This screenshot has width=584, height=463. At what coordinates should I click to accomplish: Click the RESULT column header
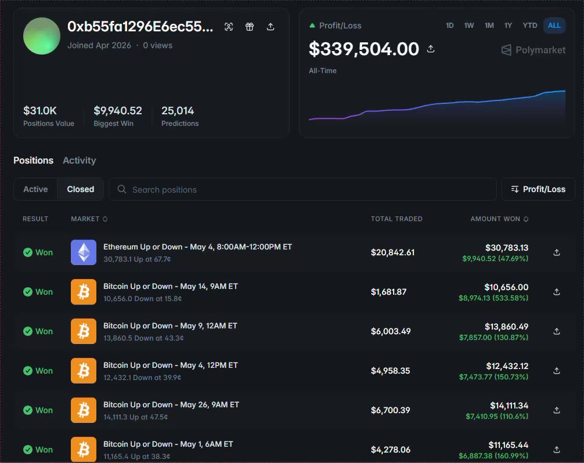point(35,219)
